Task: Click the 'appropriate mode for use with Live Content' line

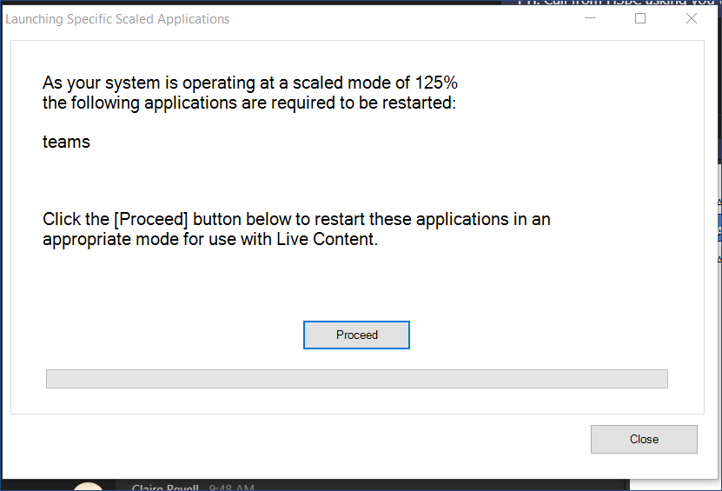Action: [x=210, y=240]
